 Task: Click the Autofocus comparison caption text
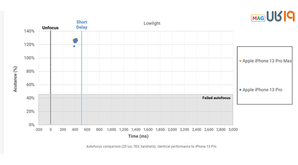coord(151,146)
